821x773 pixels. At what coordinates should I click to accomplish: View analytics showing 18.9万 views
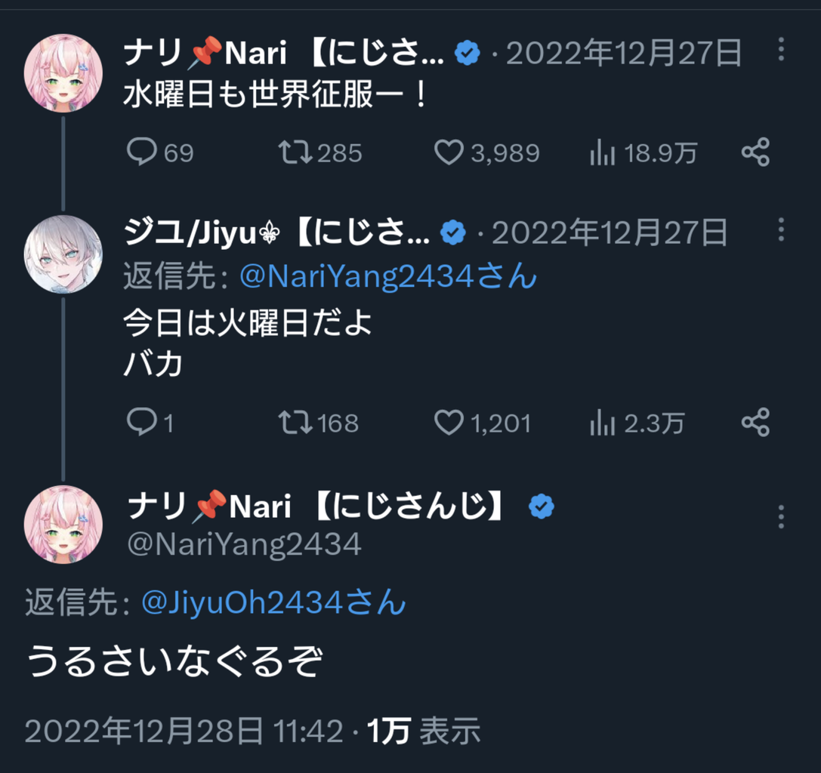(644, 152)
